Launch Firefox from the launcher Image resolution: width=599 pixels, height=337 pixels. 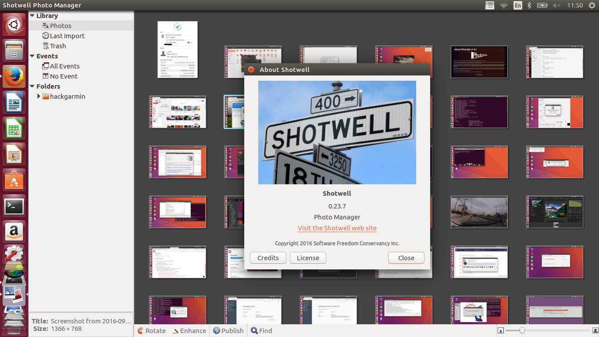(14, 76)
